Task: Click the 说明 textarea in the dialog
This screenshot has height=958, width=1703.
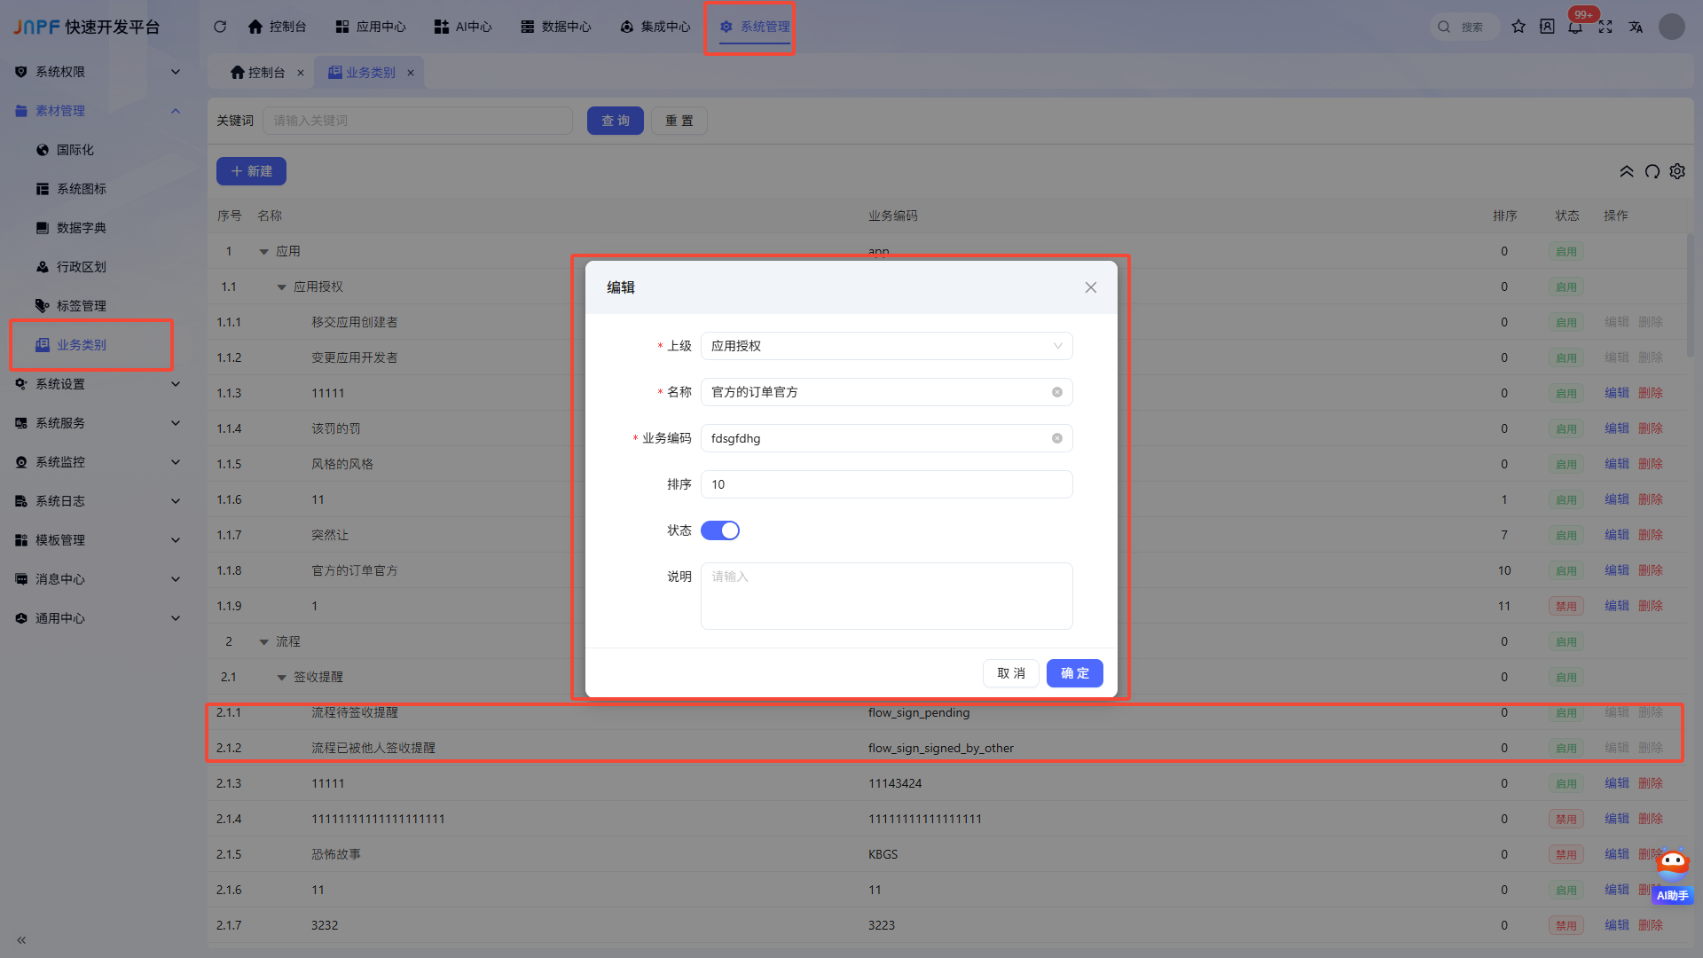Action: pyautogui.click(x=887, y=596)
